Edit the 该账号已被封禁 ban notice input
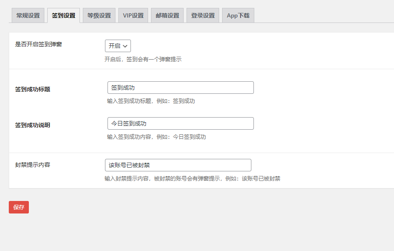The image size is (394, 251). click(x=178, y=165)
